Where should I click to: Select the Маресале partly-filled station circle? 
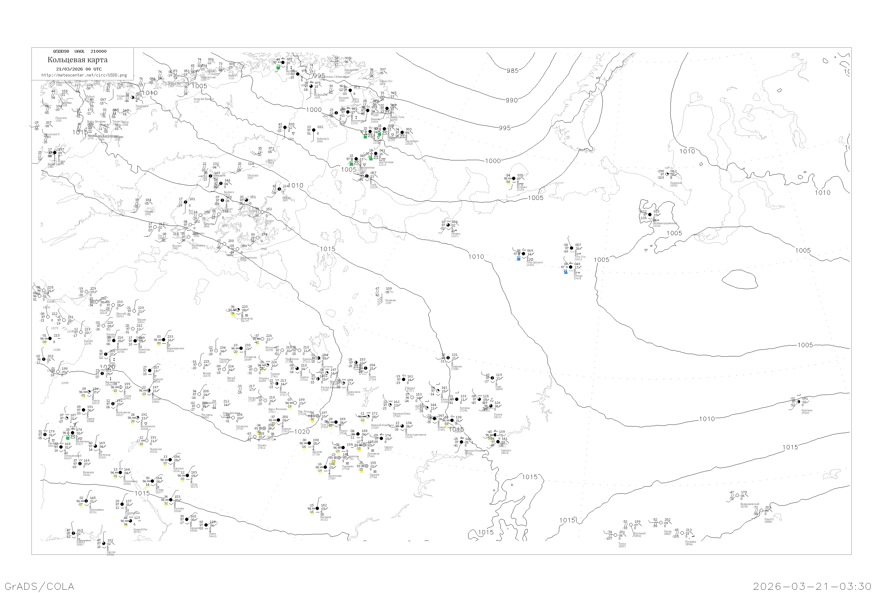pyautogui.click(x=667, y=174)
